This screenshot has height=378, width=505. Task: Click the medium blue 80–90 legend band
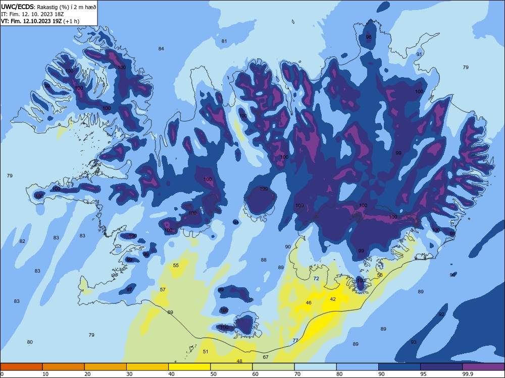(x=358, y=367)
